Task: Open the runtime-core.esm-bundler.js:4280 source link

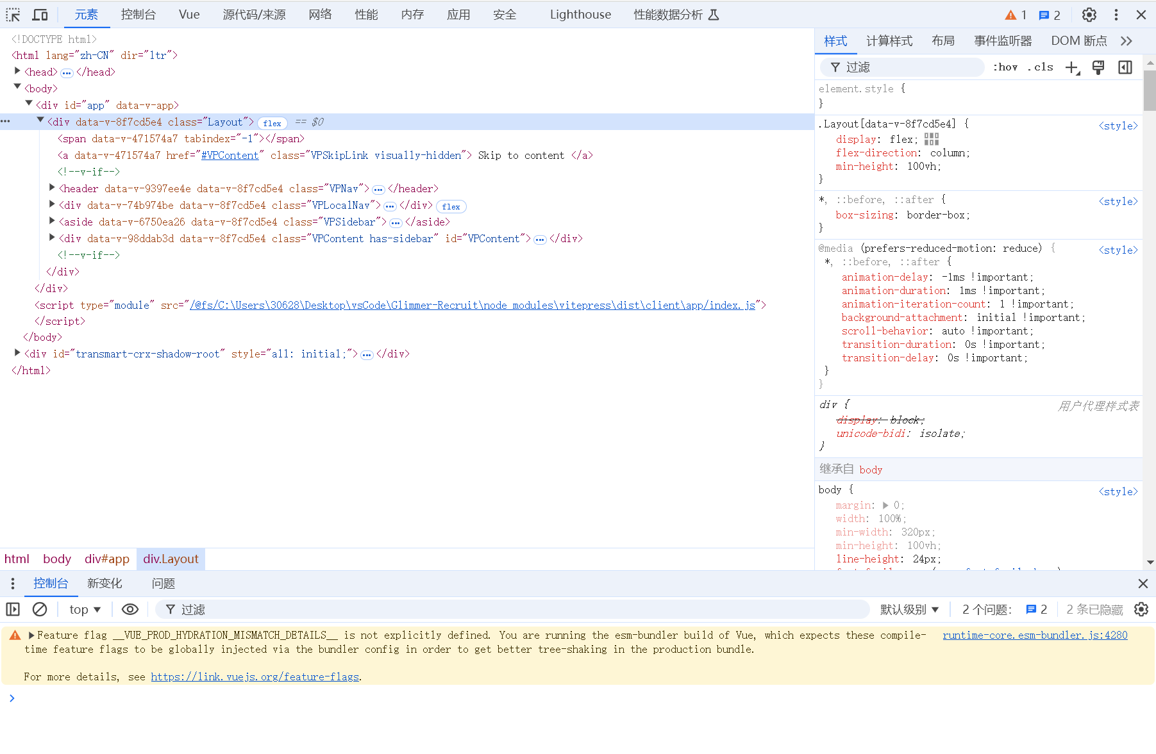Action: [x=1034, y=635]
